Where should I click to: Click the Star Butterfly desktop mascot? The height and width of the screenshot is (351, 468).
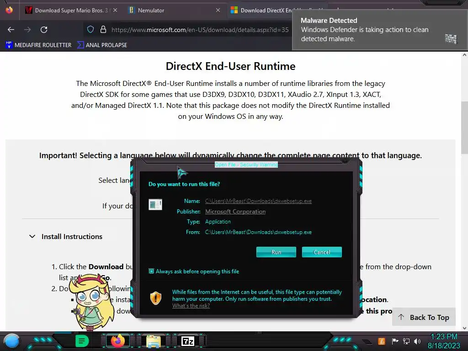(x=90, y=303)
